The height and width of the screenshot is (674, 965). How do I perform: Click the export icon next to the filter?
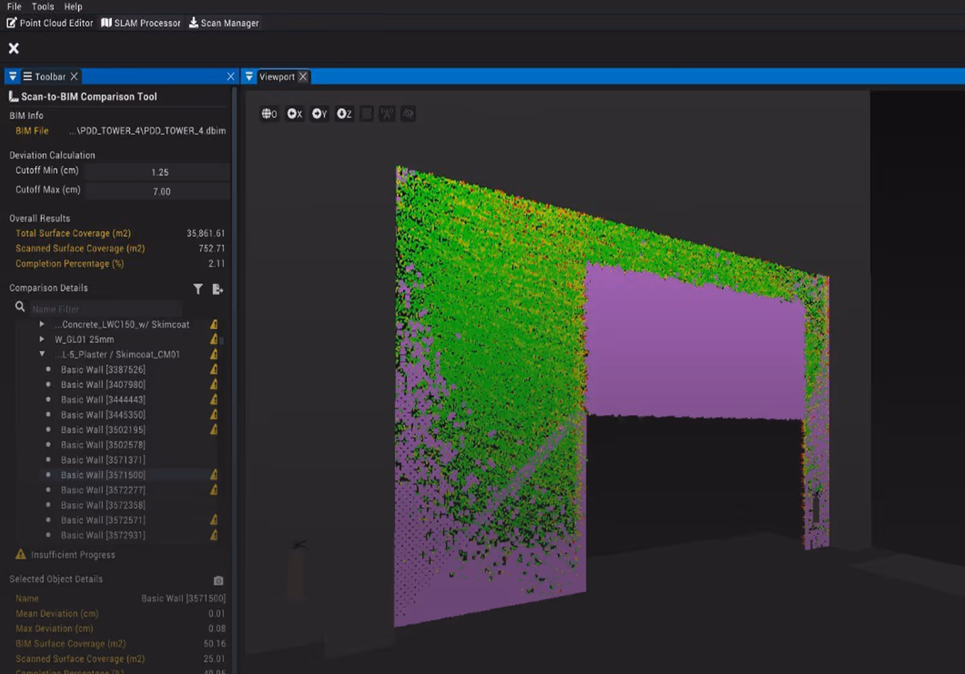point(217,289)
